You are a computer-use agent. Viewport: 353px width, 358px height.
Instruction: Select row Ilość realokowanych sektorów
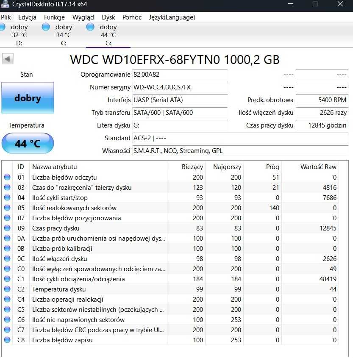tap(170, 208)
